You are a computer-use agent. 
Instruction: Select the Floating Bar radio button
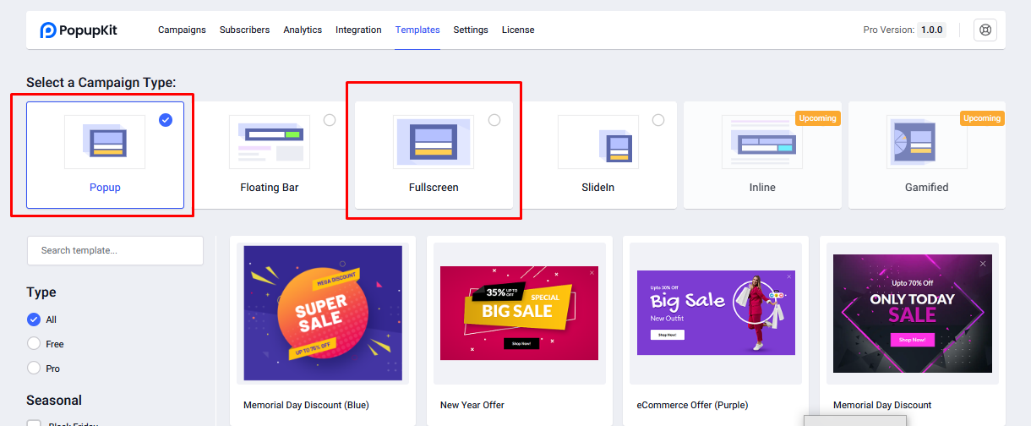tap(330, 120)
